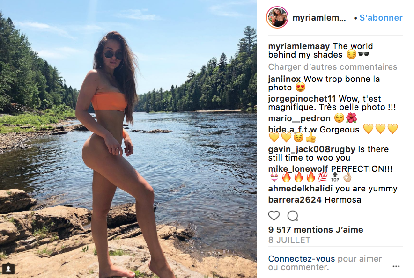Visit jorgepinochet11 profile link
This screenshot has height=278, width=414.
[x=302, y=99]
